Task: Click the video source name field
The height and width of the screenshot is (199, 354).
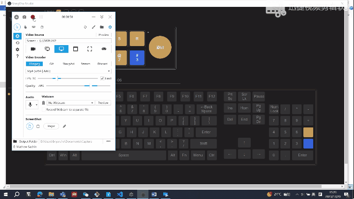Action: coord(68,41)
